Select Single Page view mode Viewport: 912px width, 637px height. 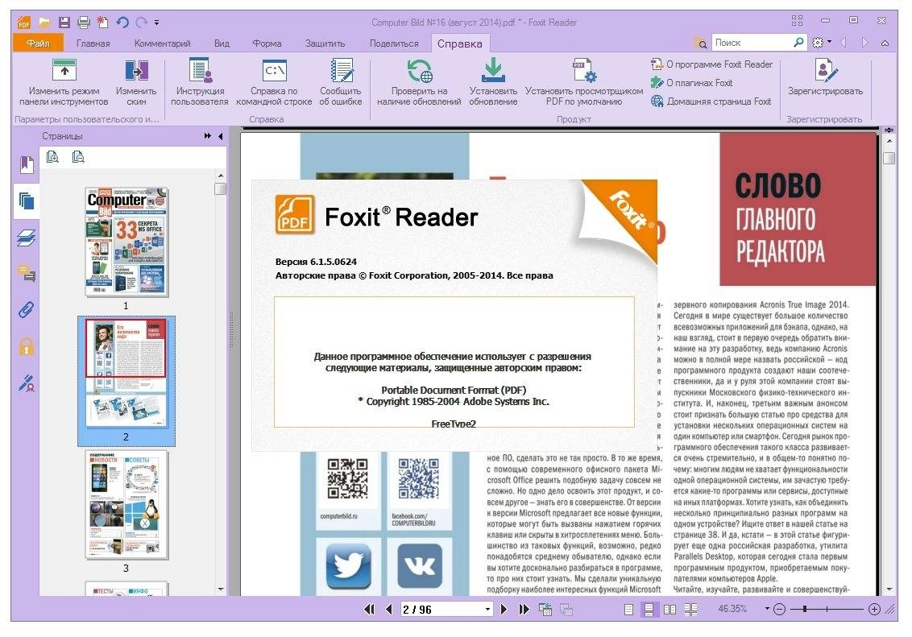coord(628,609)
